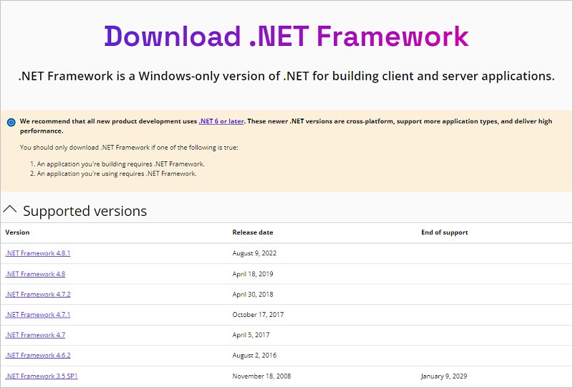Viewport: 573px width, 388px height.
Task: Click the Download .NET Framework page title
Action: pos(286,37)
